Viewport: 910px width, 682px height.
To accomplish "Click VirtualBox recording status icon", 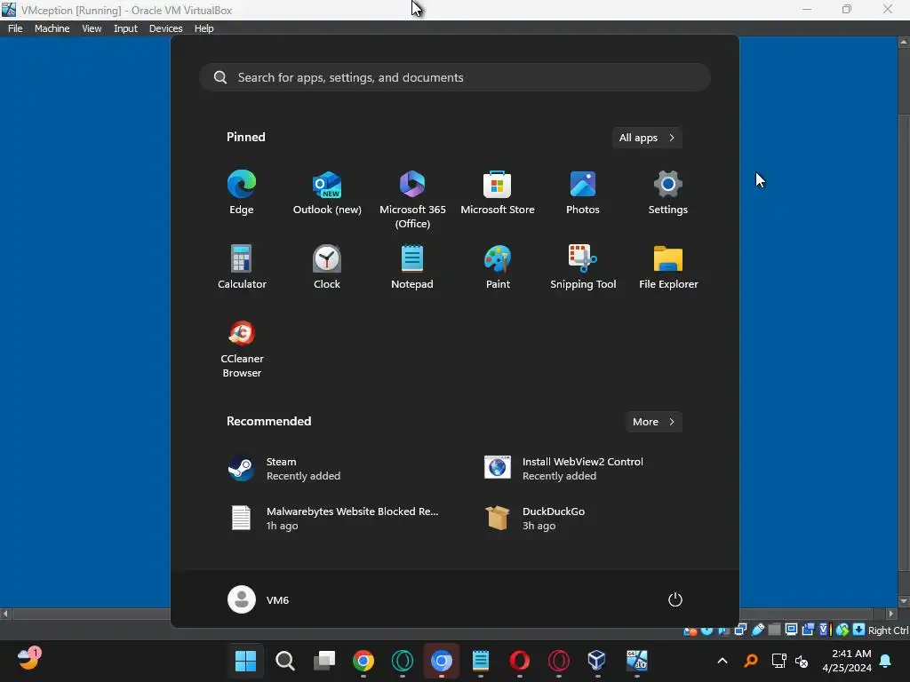I will click(807, 630).
